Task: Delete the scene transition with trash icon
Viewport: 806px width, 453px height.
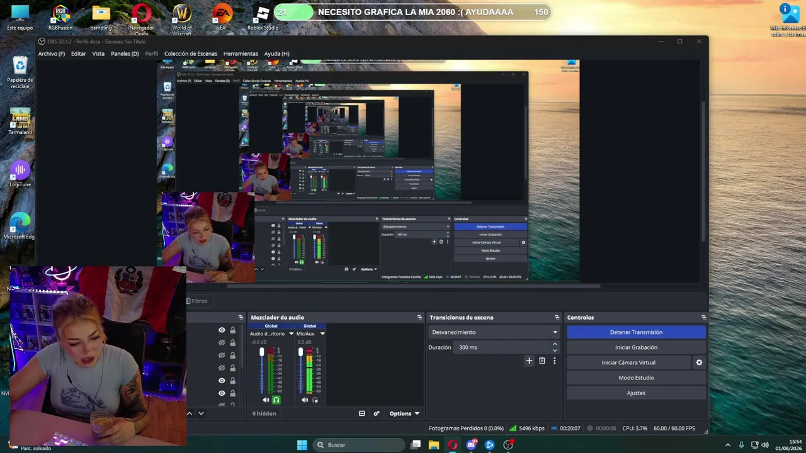Action: click(542, 361)
